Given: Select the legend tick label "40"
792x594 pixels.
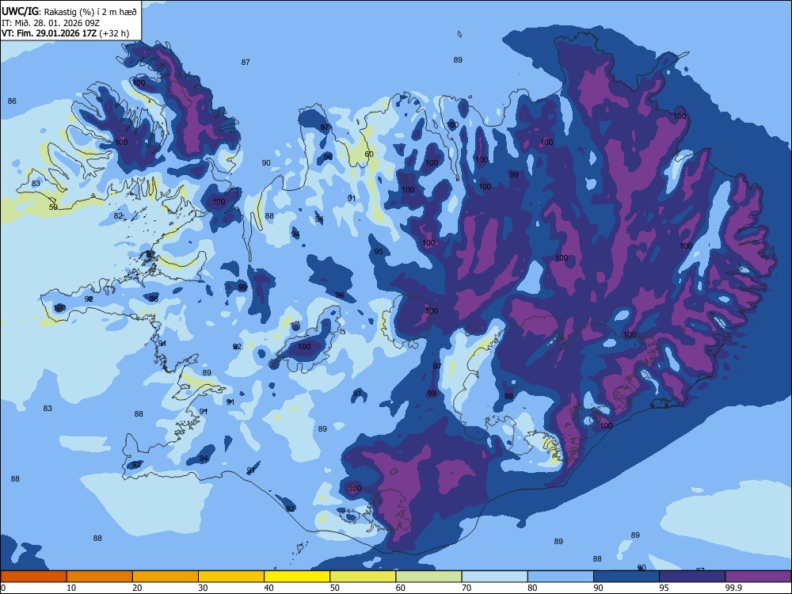Looking at the screenshot, I should [x=268, y=588].
